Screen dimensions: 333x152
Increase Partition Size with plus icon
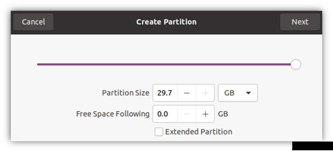(205, 93)
